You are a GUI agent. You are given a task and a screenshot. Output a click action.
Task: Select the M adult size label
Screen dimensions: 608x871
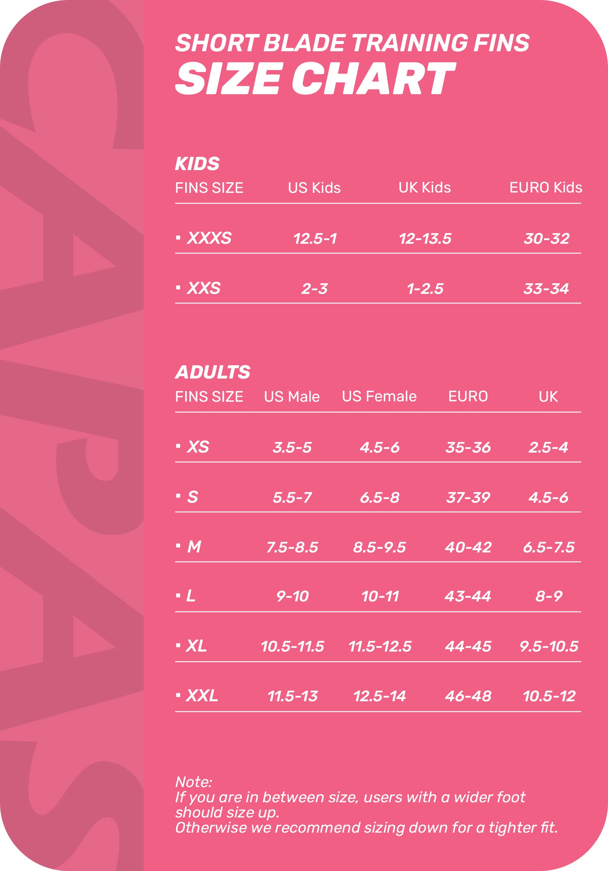click(194, 547)
